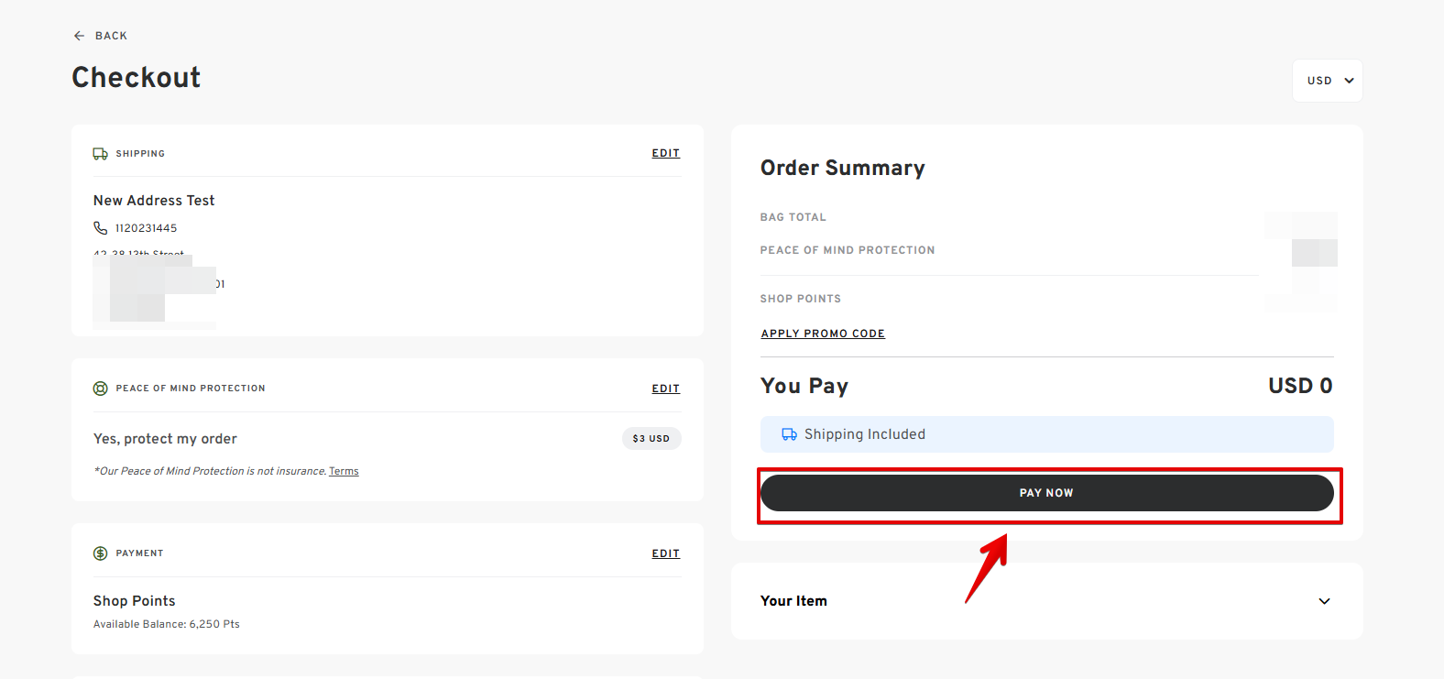Image resolution: width=1444 pixels, height=679 pixels.
Task: Click the lifebuoy icon for Peace of Mind Protection
Action: (101, 389)
